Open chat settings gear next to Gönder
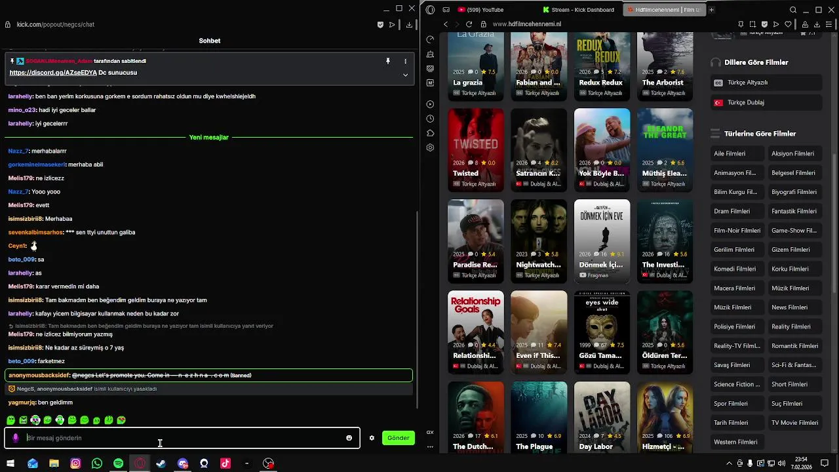Viewport: 839px width, 472px height. coord(372,438)
